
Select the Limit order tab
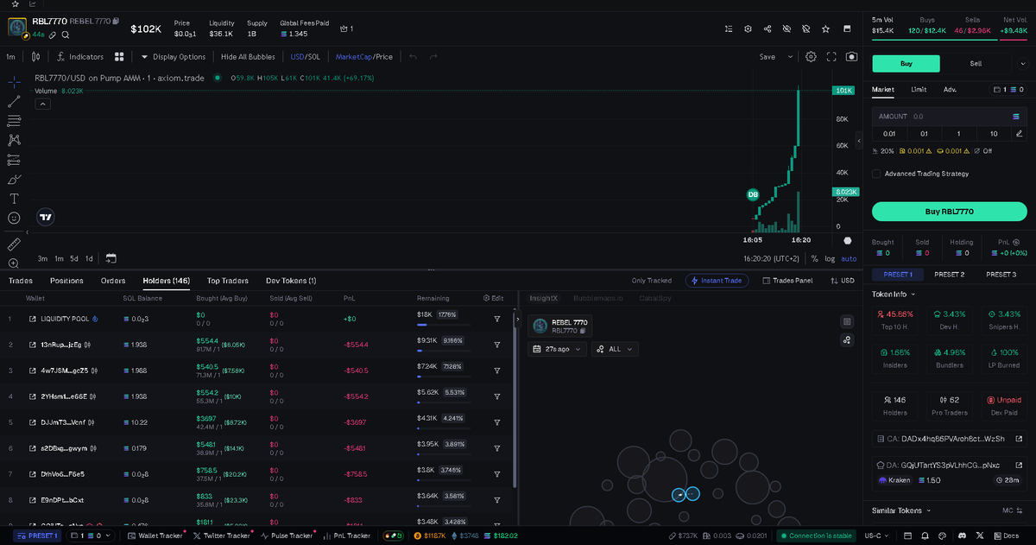coord(919,89)
